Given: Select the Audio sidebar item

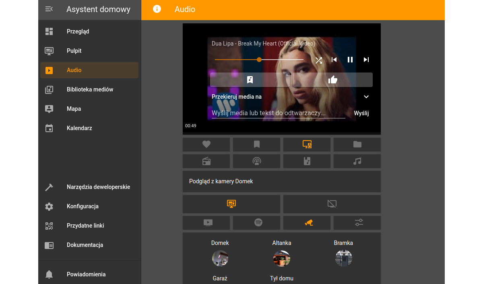Looking at the screenshot, I should [89, 70].
